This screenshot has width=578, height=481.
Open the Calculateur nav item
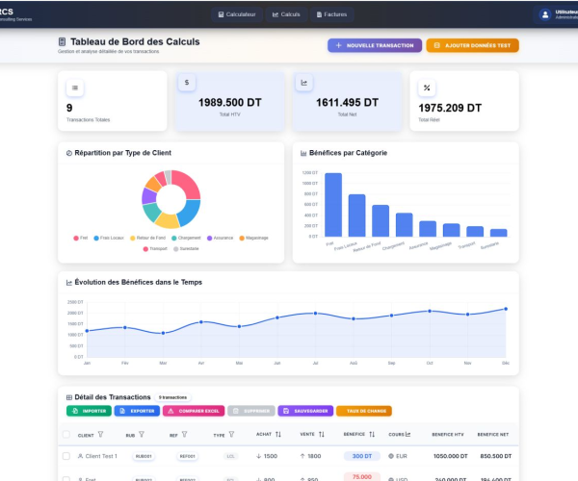(x=237, y=14)
